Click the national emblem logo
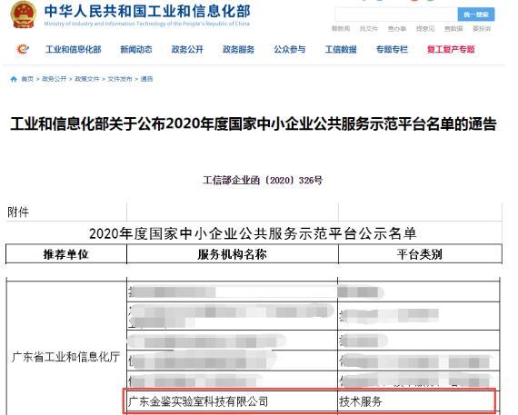This screenshot has width=518, height=415. [23, 15]
